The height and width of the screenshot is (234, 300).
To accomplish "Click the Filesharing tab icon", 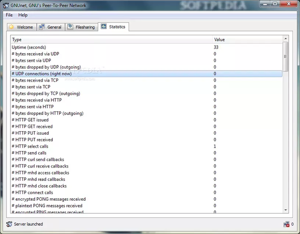I will pyautogui.click(x=70, y=27).
